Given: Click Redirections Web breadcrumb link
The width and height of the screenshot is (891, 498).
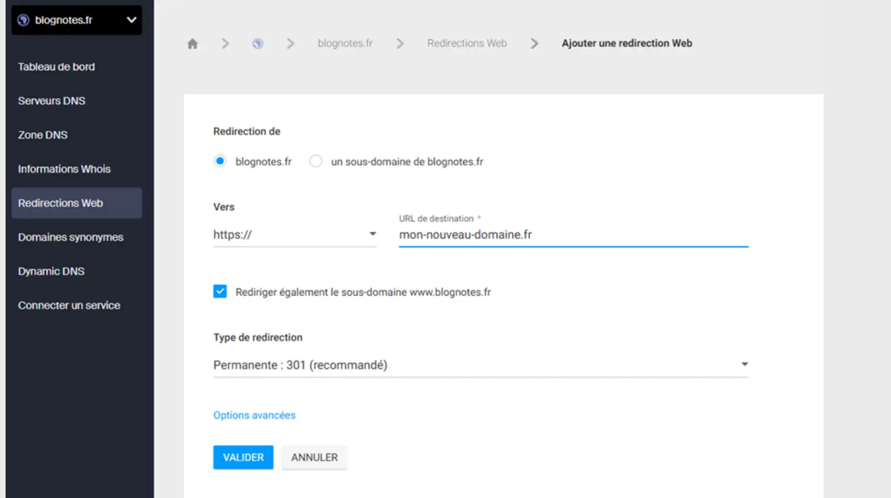Looking at the screenshot, I should tap(467, 43).
